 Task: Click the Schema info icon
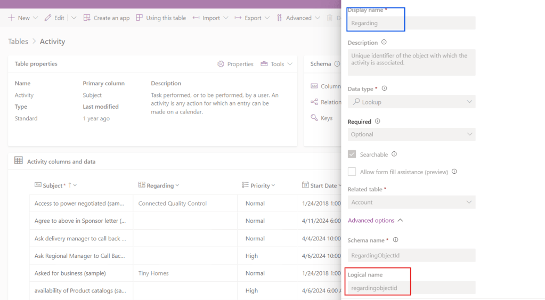[337, 63]
